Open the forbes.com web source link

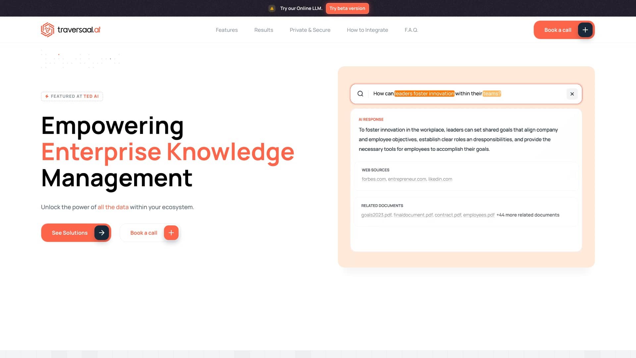pos(374,179)
